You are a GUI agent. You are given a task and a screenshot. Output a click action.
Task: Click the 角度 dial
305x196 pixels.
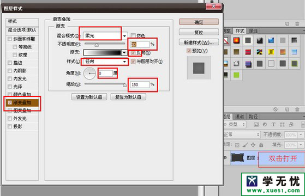click(x=89, y=73)
